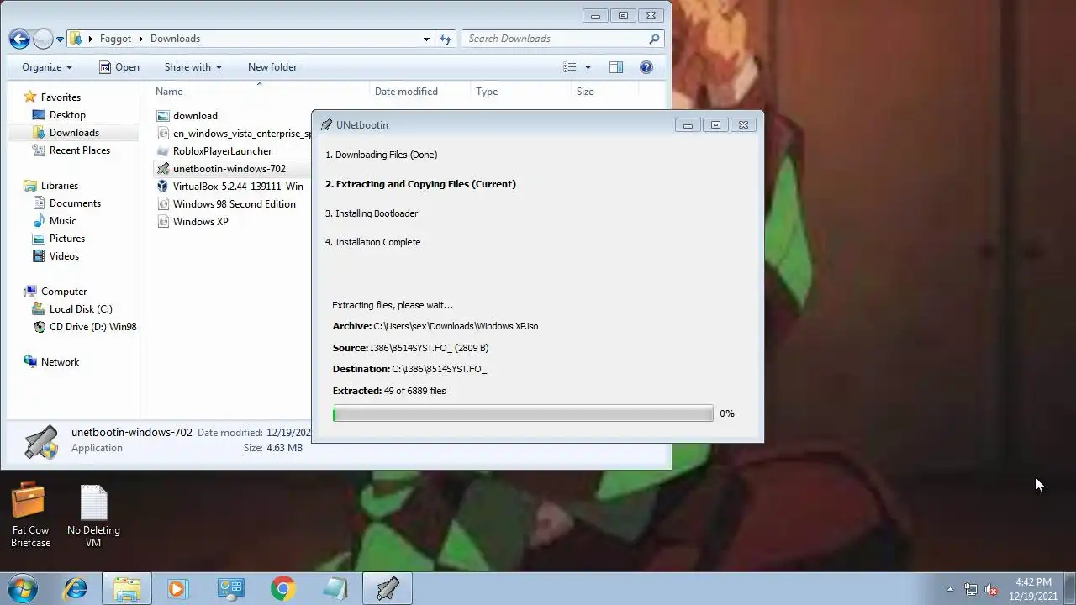
Task: Open the Documents library
Action: coord(75,203)
